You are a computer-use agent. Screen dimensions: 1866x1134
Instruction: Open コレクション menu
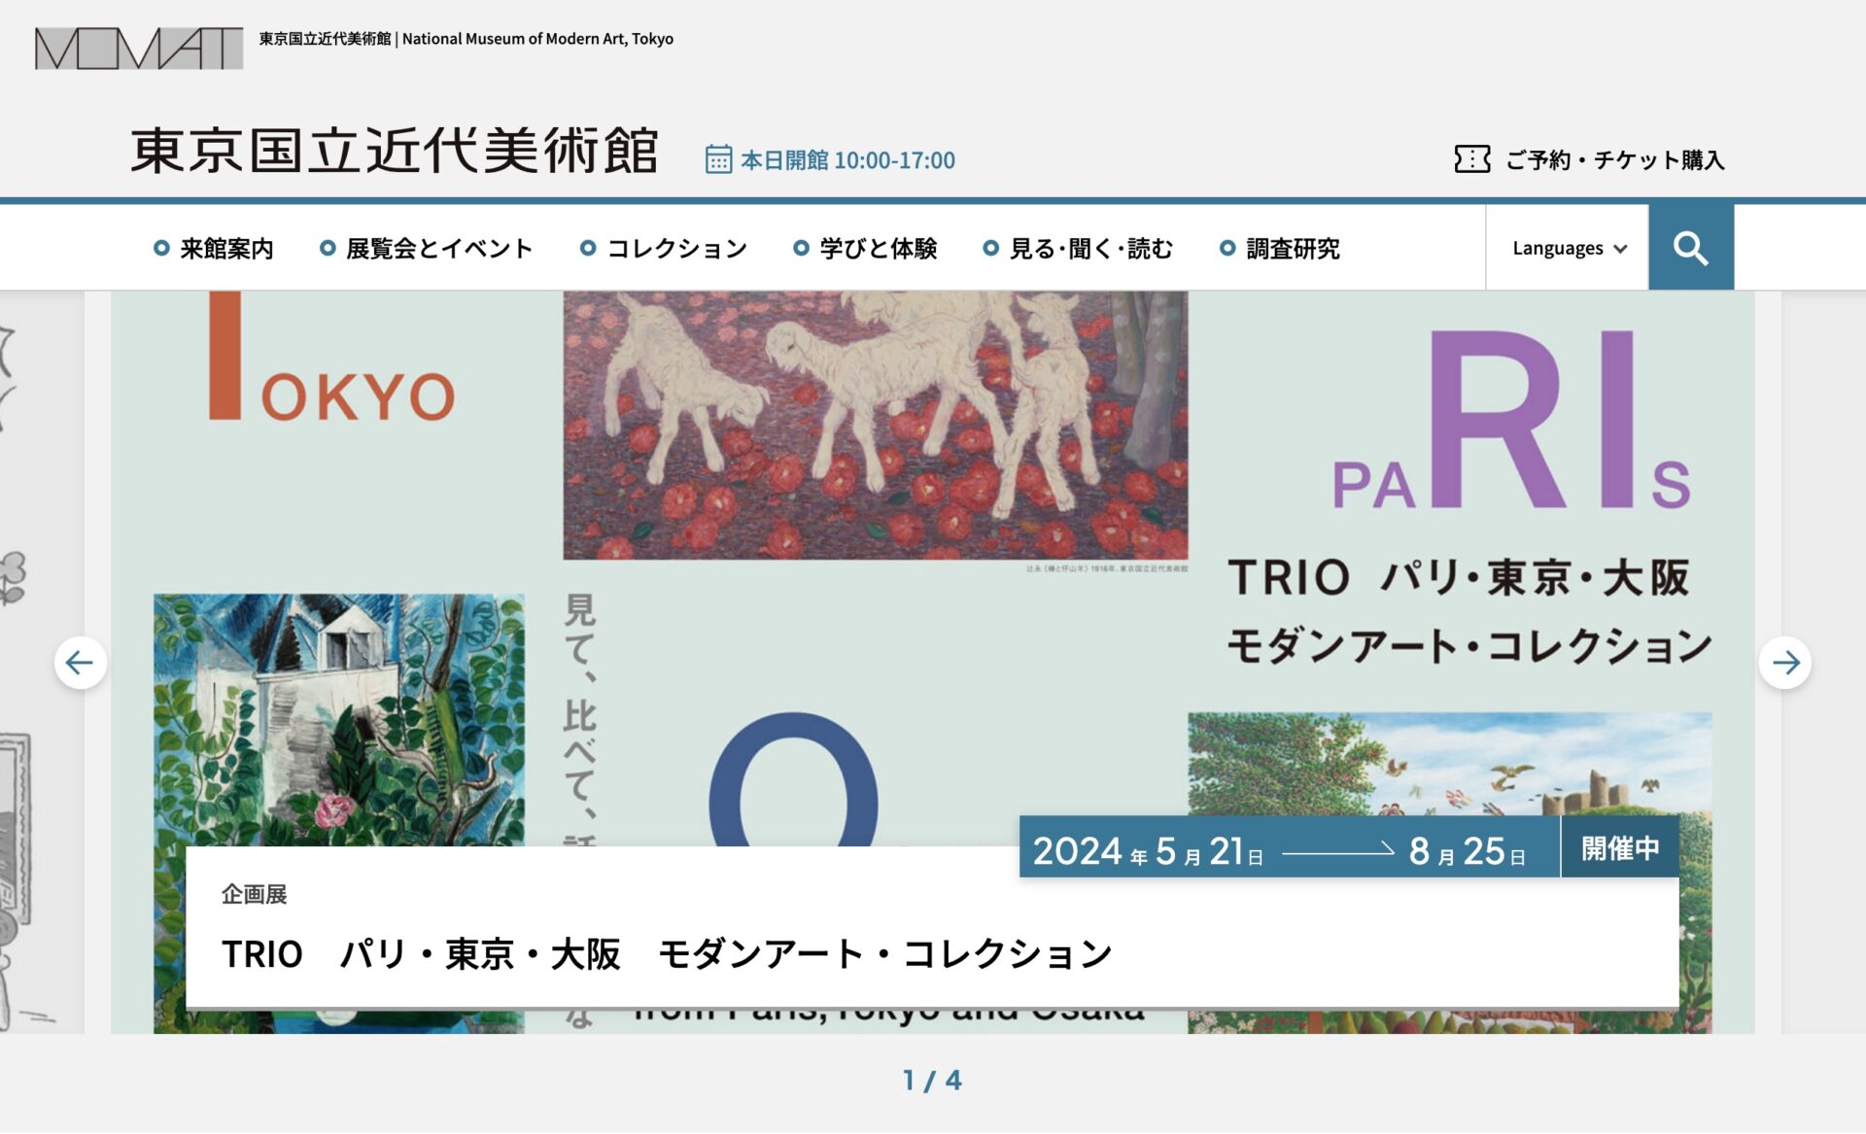664,249
